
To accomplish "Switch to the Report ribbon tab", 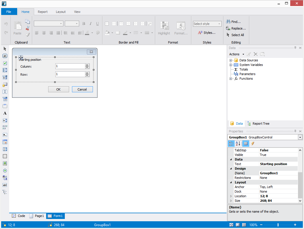I will [x=42, y=12].
